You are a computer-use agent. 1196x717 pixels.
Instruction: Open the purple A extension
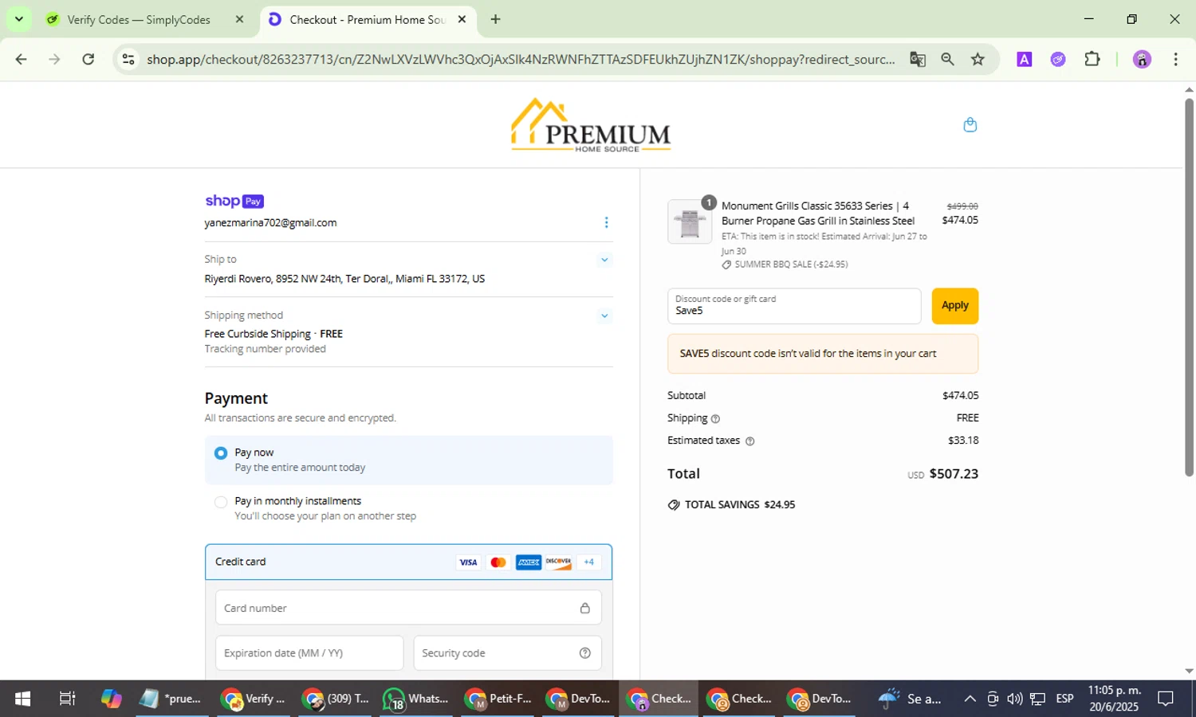tap(1025, 59)
